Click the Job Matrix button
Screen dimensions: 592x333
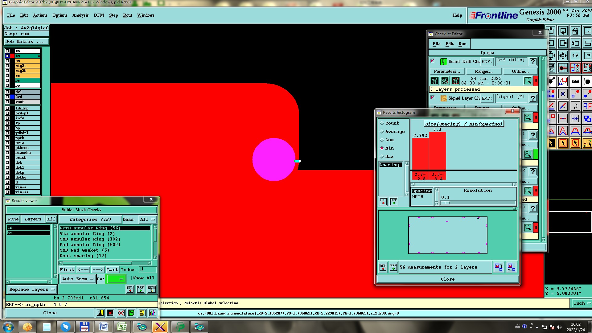(x=26, y=42)
